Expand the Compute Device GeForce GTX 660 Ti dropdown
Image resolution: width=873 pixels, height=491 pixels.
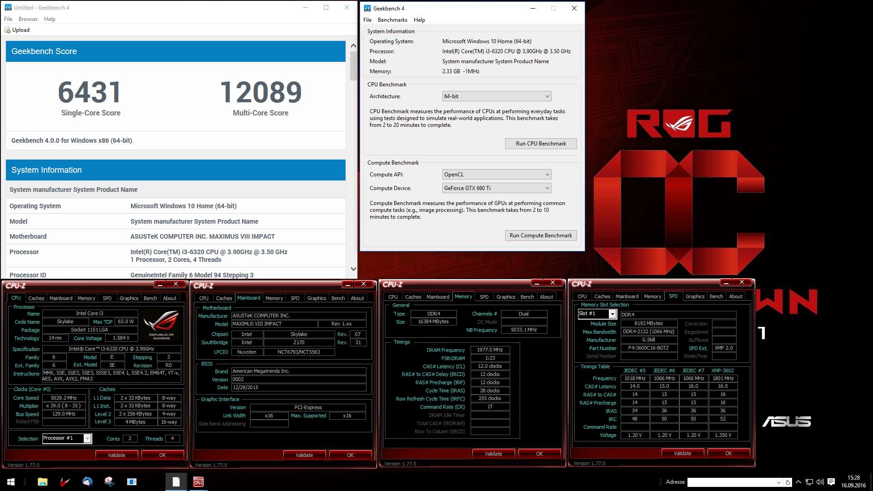coord(497,188)
